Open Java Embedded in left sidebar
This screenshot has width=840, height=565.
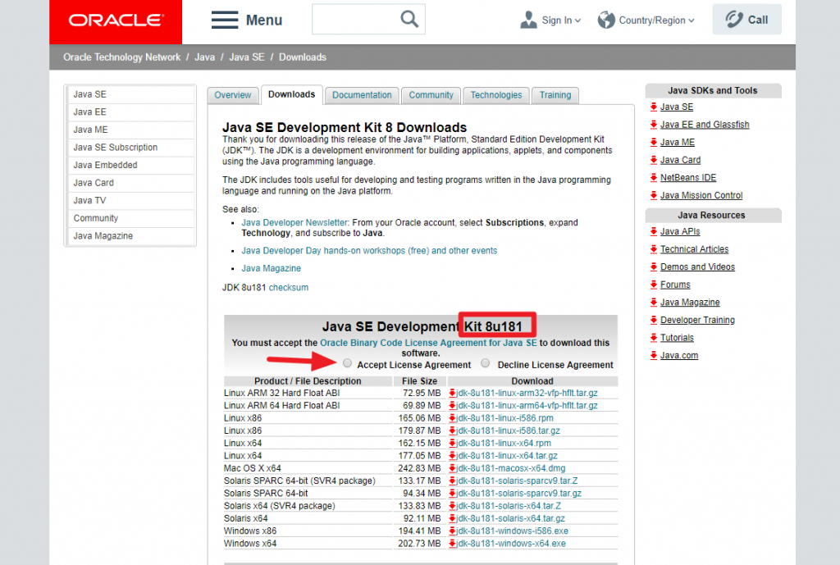[130, 165]
